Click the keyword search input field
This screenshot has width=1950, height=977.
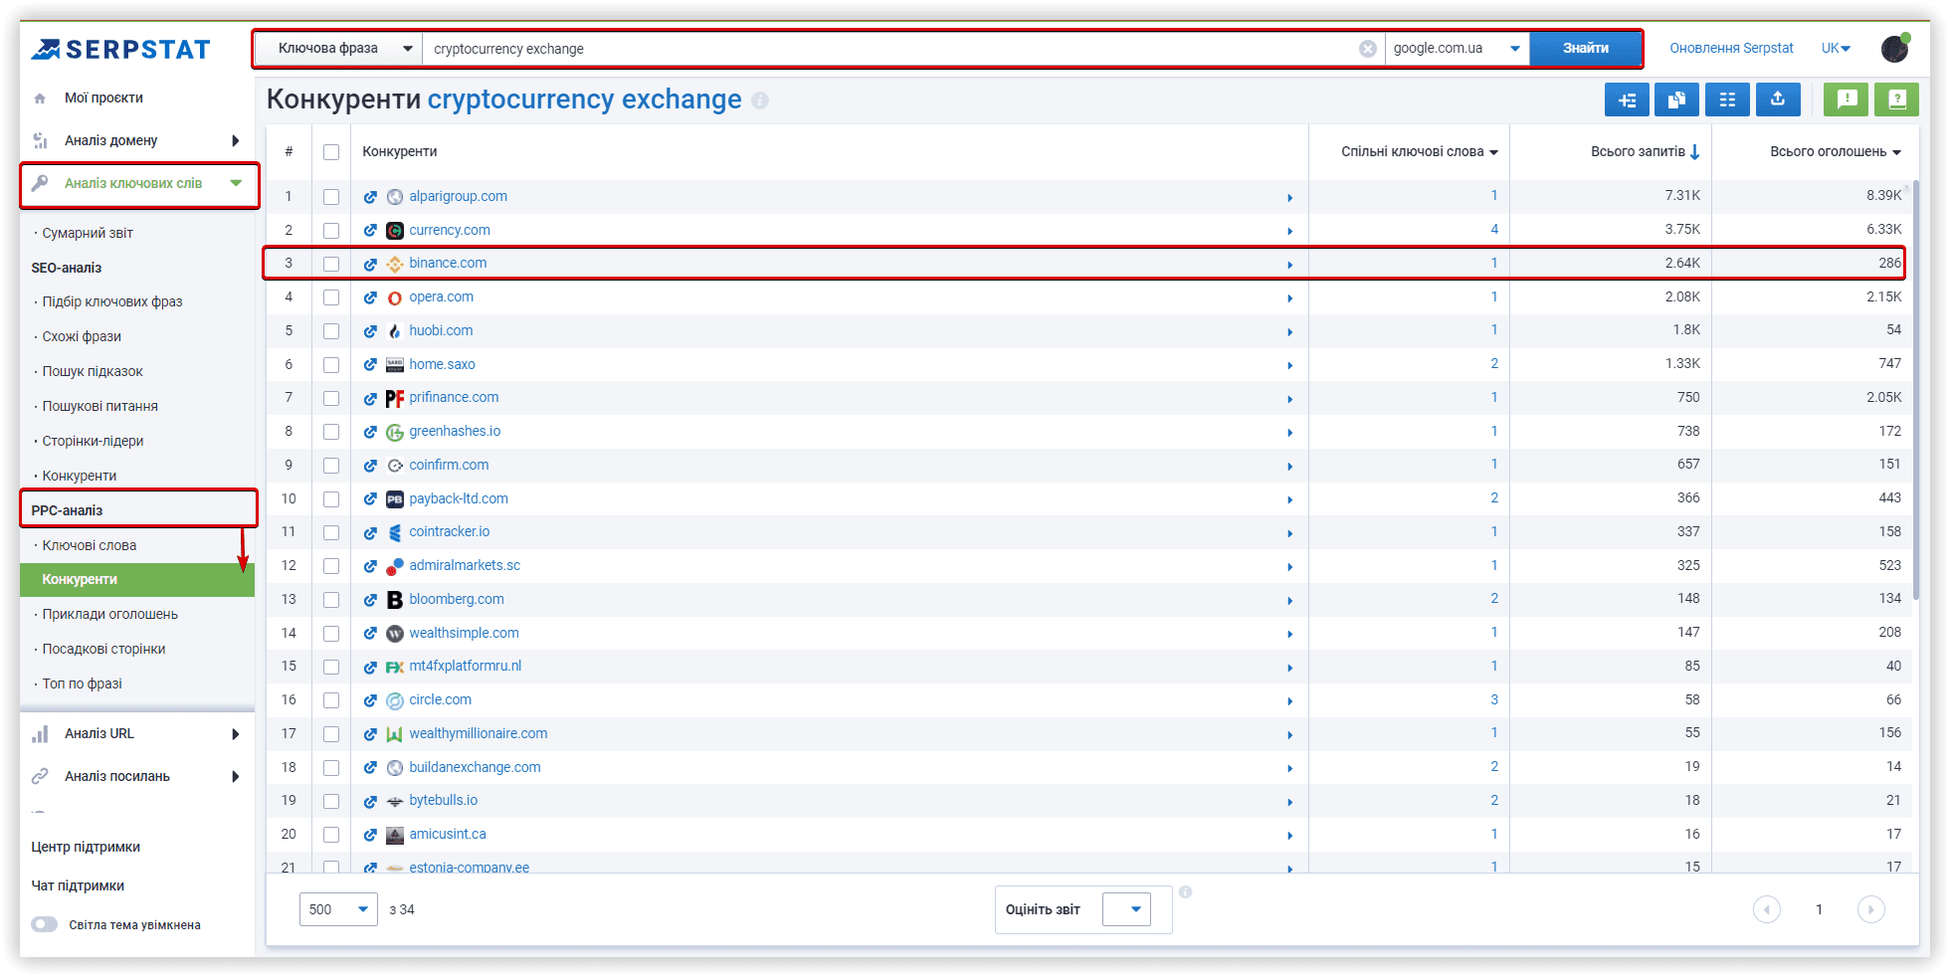click(x=890, y=49)
